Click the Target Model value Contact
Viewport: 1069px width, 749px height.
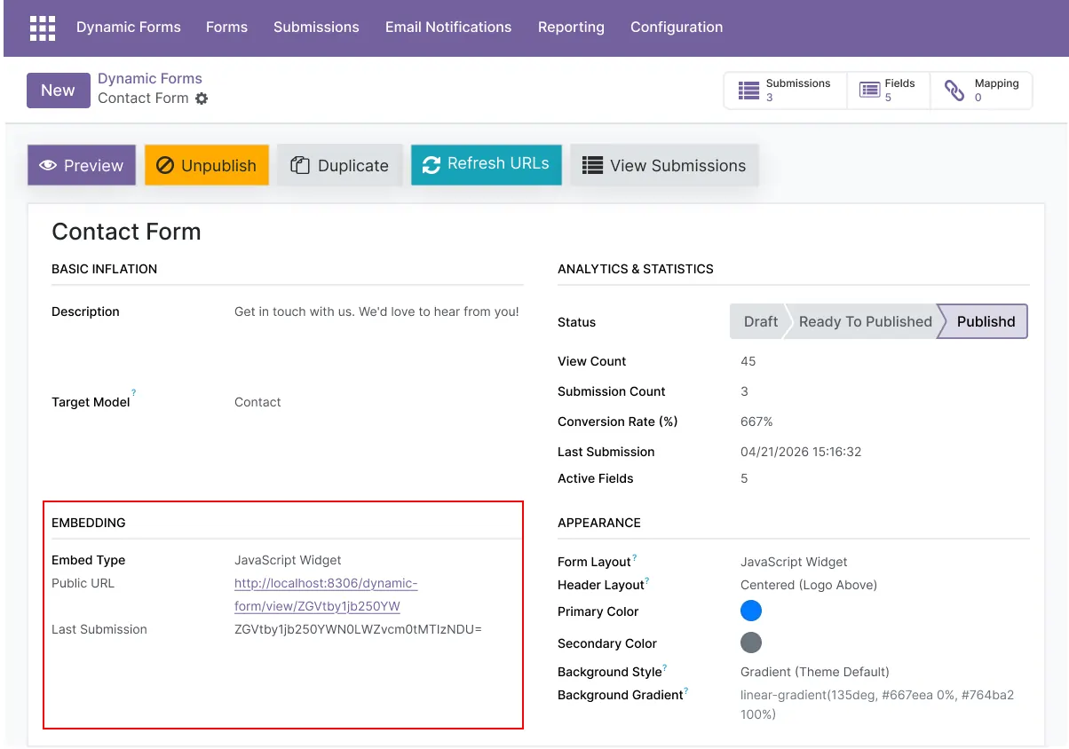pyautogui.click(x=257, y=402)
